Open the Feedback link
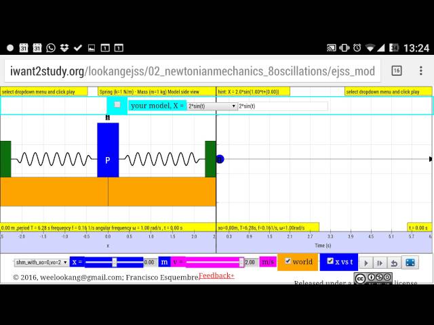This screenshot has height=325, width=434. point(216,276)
